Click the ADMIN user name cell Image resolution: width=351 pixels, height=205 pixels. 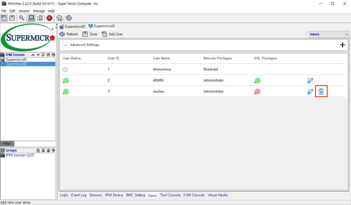(x=158, y=80)
